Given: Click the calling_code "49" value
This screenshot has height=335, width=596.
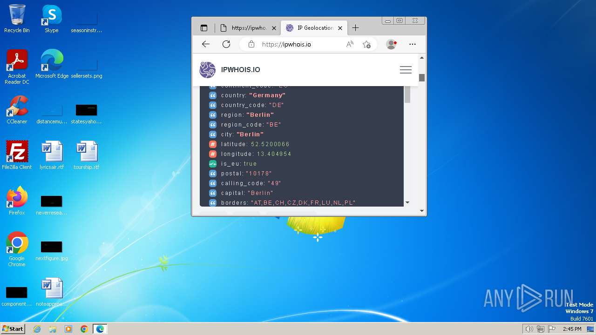Looking at the screenshot, I should point(275,183).
